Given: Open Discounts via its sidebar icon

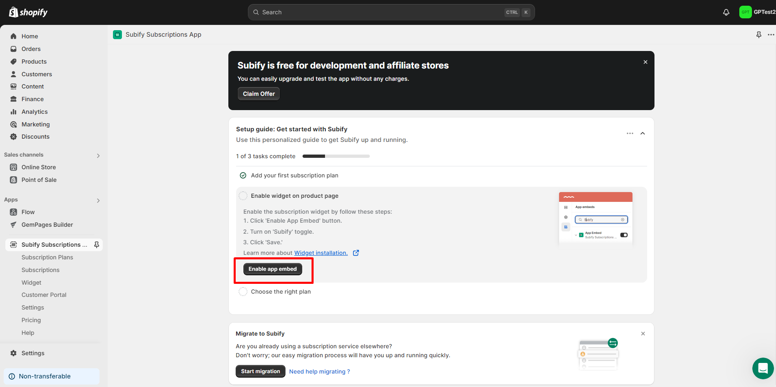Looking at the screenshot, I should coord(14,136).
